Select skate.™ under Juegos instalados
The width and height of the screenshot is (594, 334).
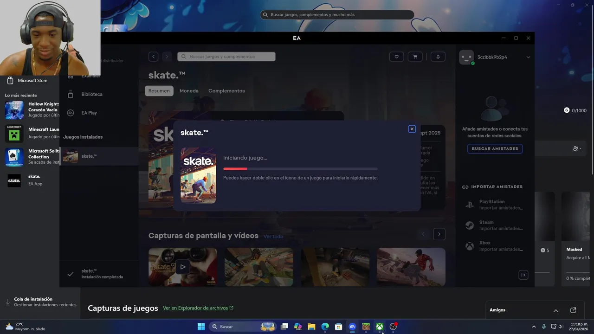pyautogui.click(x=99, y=156)
